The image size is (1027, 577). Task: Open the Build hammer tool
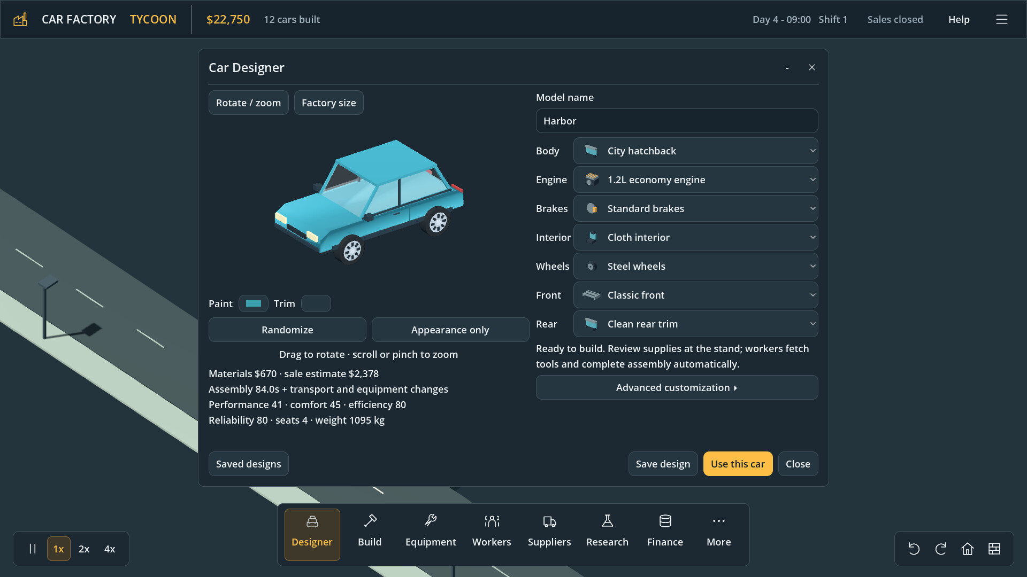pyautogui.click(x=370, y=534)
